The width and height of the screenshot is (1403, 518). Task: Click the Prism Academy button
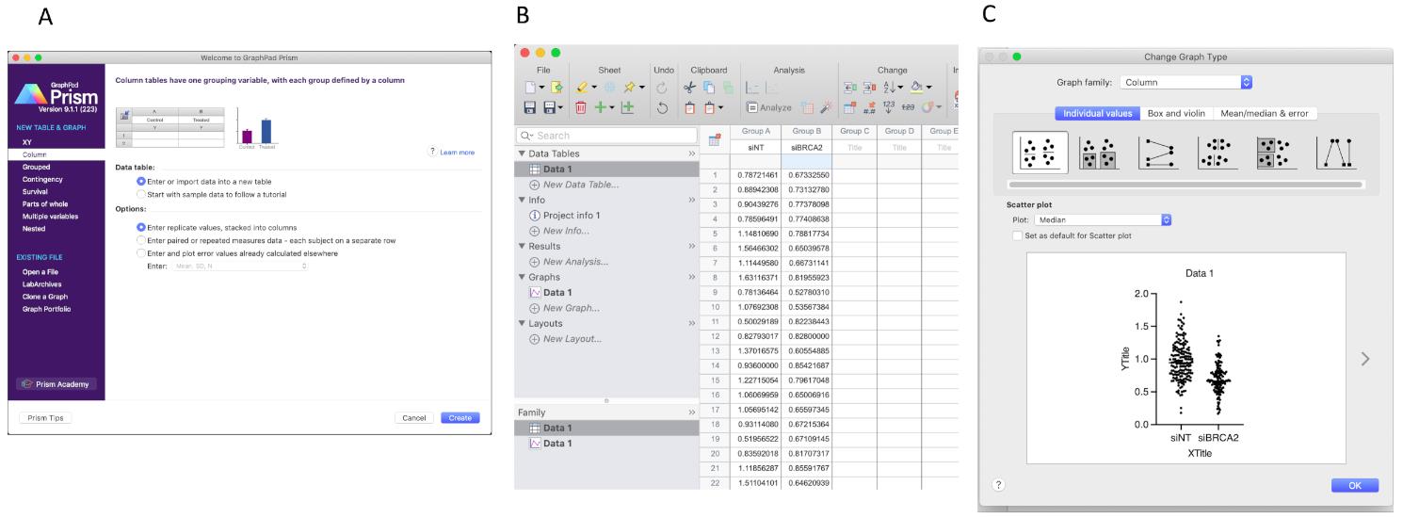pos(56,383)
